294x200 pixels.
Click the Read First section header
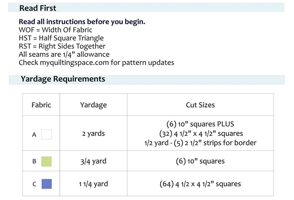(146, 7)
